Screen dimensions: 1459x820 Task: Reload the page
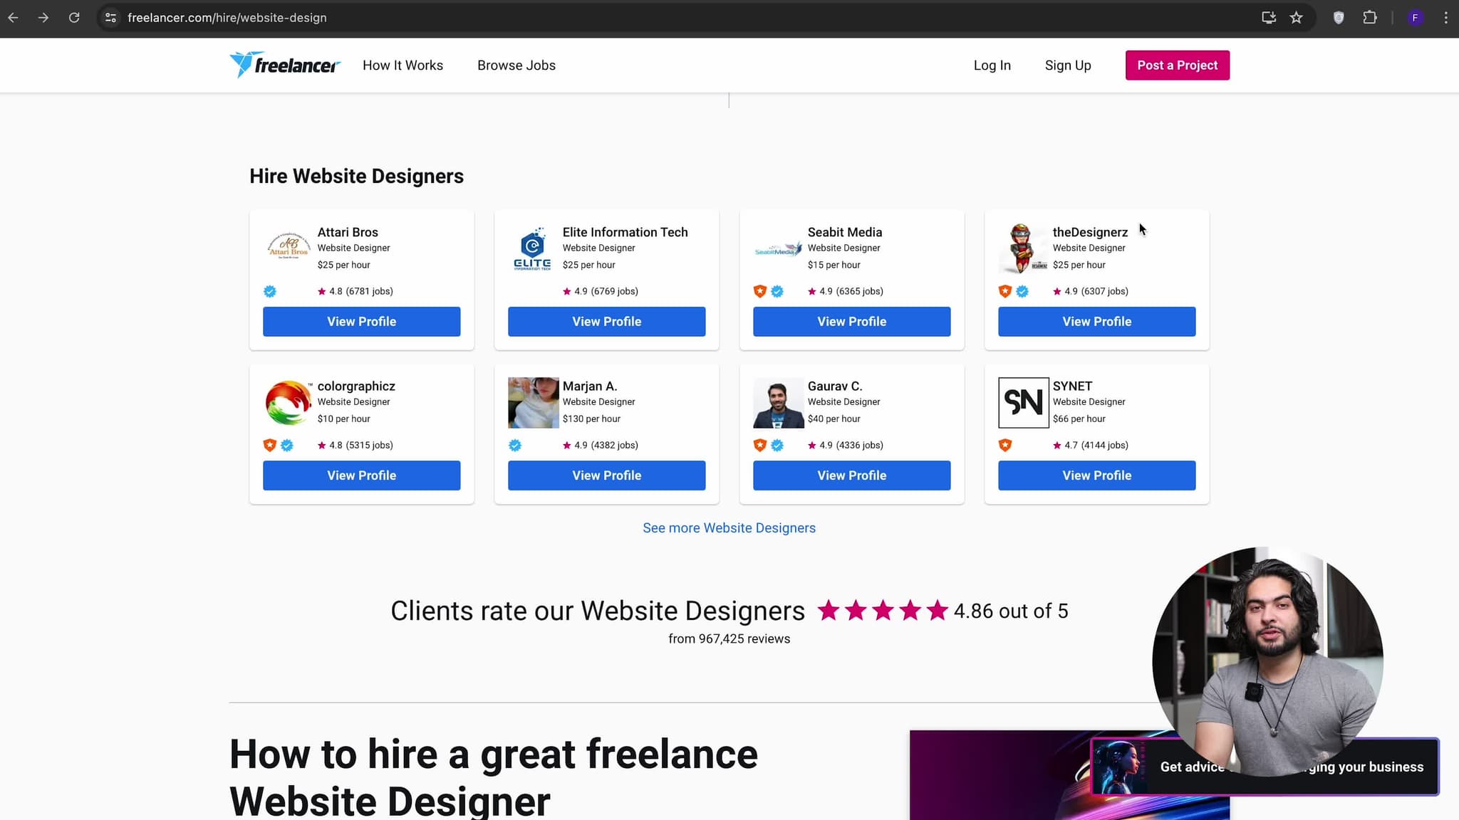coord(74,18)
